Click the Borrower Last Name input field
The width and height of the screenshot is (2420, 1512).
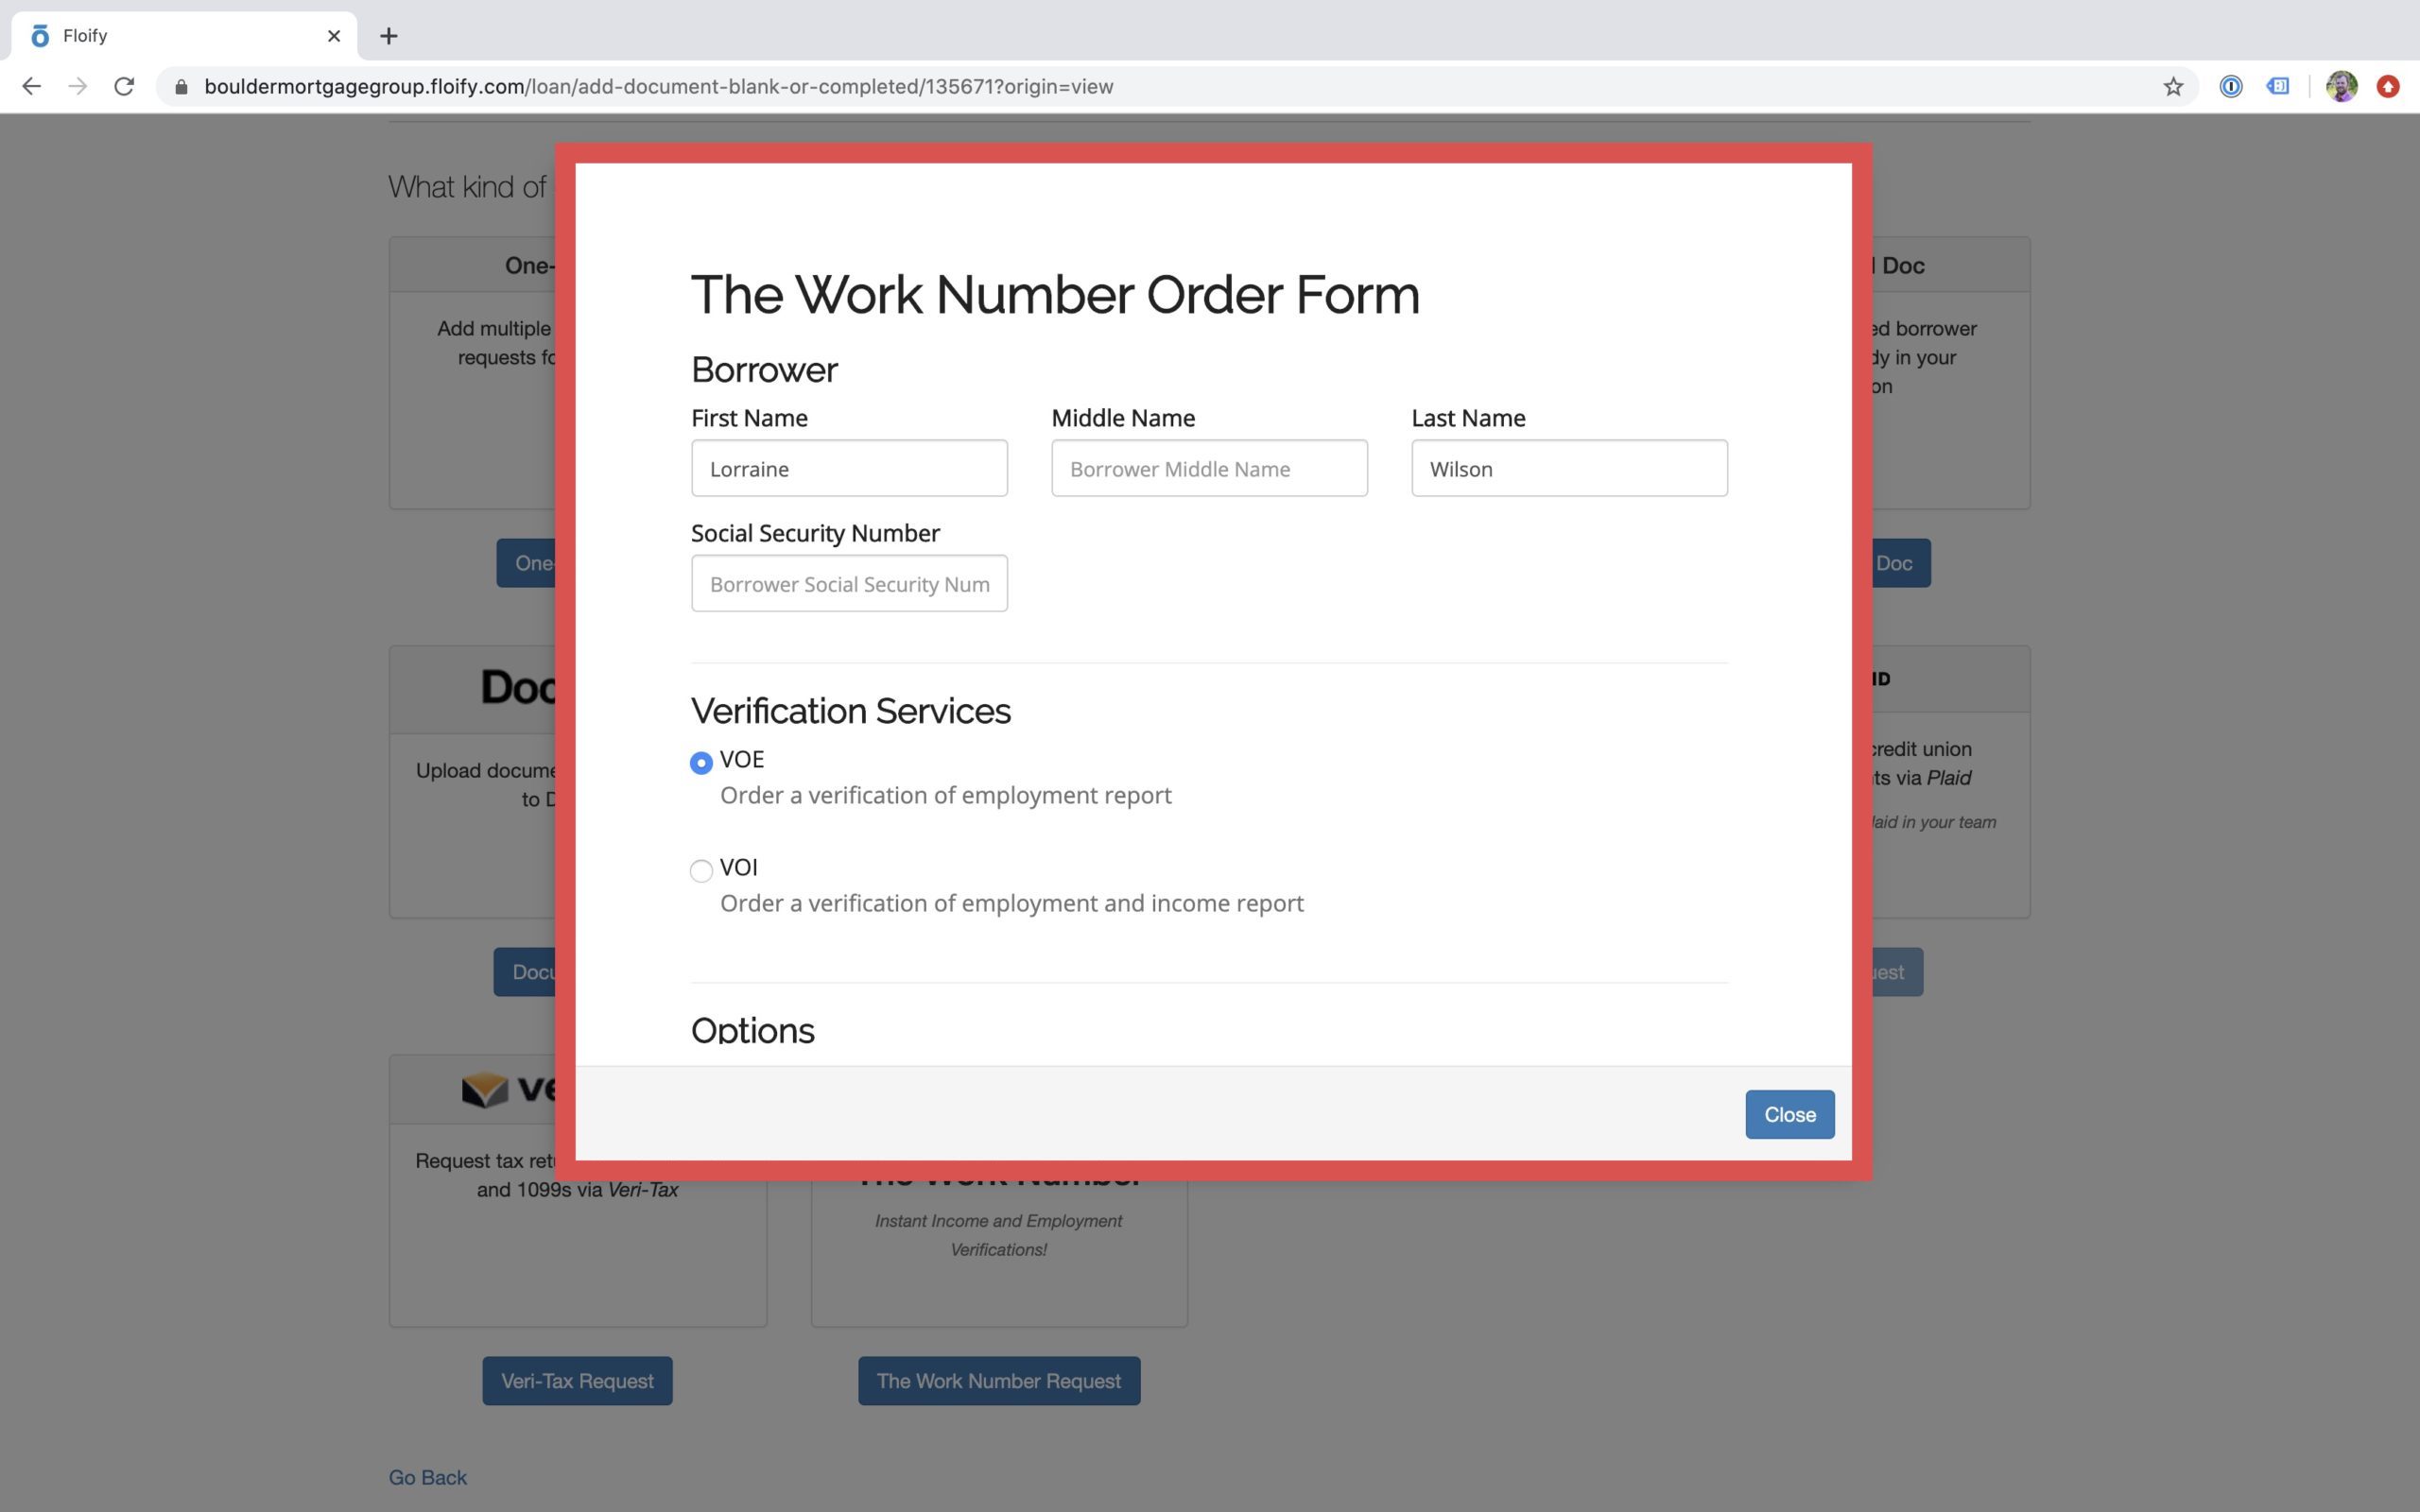1568,469
